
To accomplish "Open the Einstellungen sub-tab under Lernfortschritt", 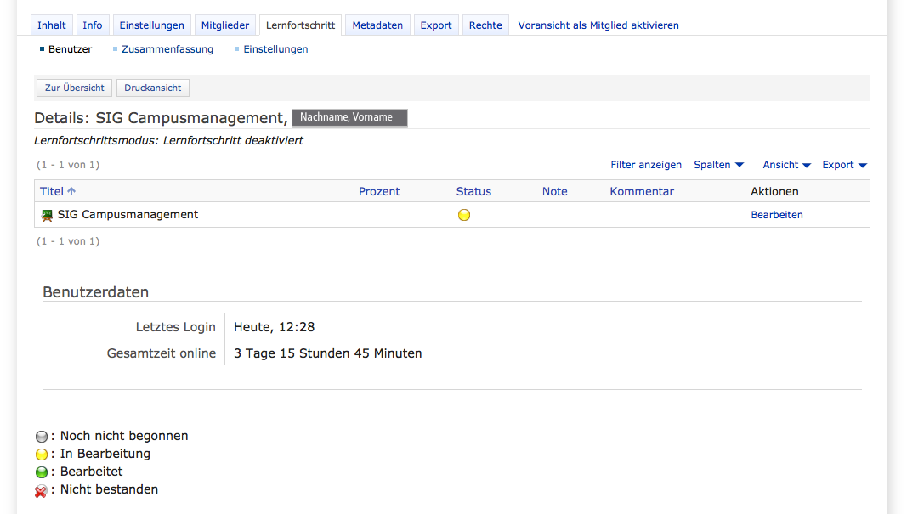I will [x=275, y=49].
